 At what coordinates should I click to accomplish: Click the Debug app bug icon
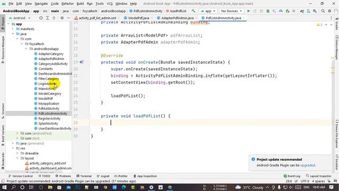tap(268, 11)
